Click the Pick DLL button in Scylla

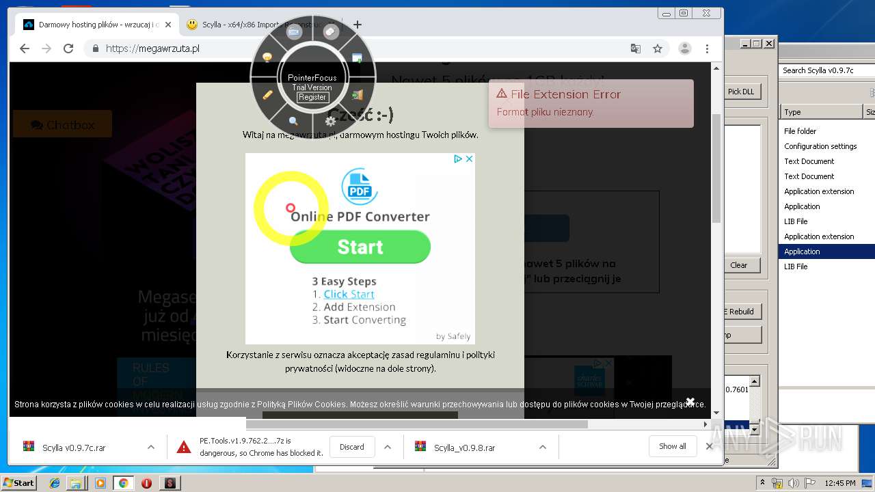[741, 92]
